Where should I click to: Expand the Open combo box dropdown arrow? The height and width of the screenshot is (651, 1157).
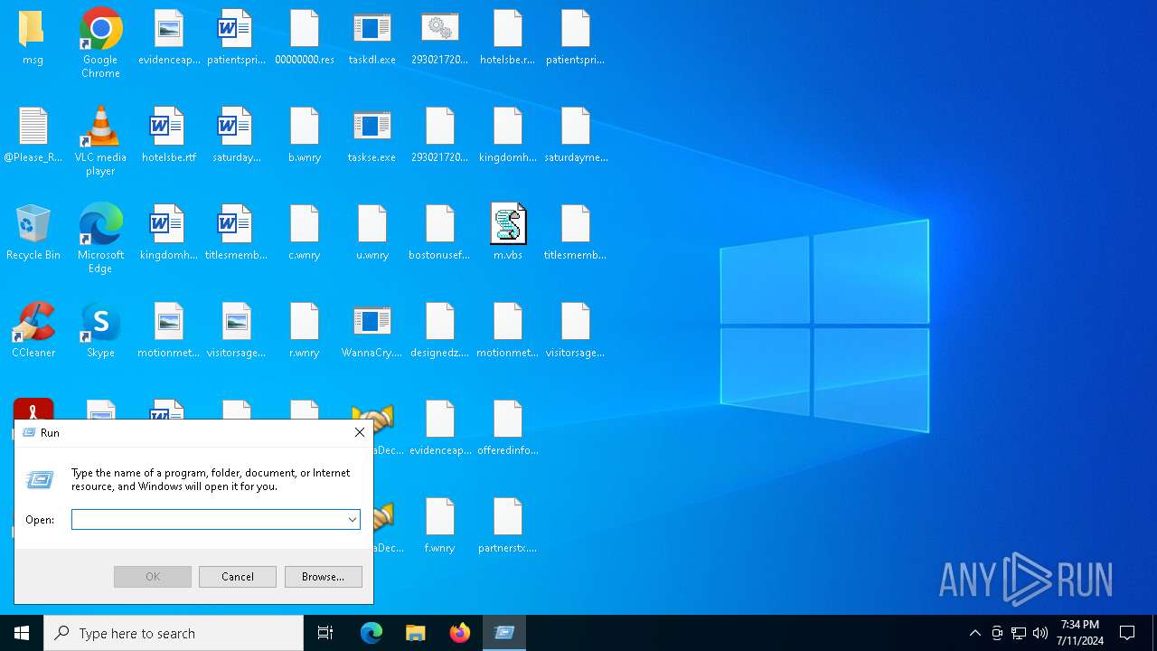click(x=353, y=519)
